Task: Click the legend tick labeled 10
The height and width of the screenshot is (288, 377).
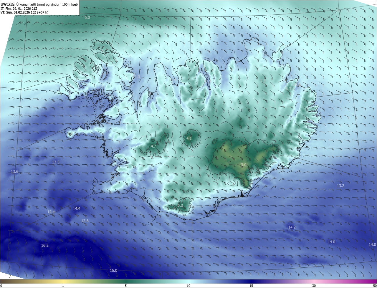Action: pyautogui.click(x=188, y=286)
